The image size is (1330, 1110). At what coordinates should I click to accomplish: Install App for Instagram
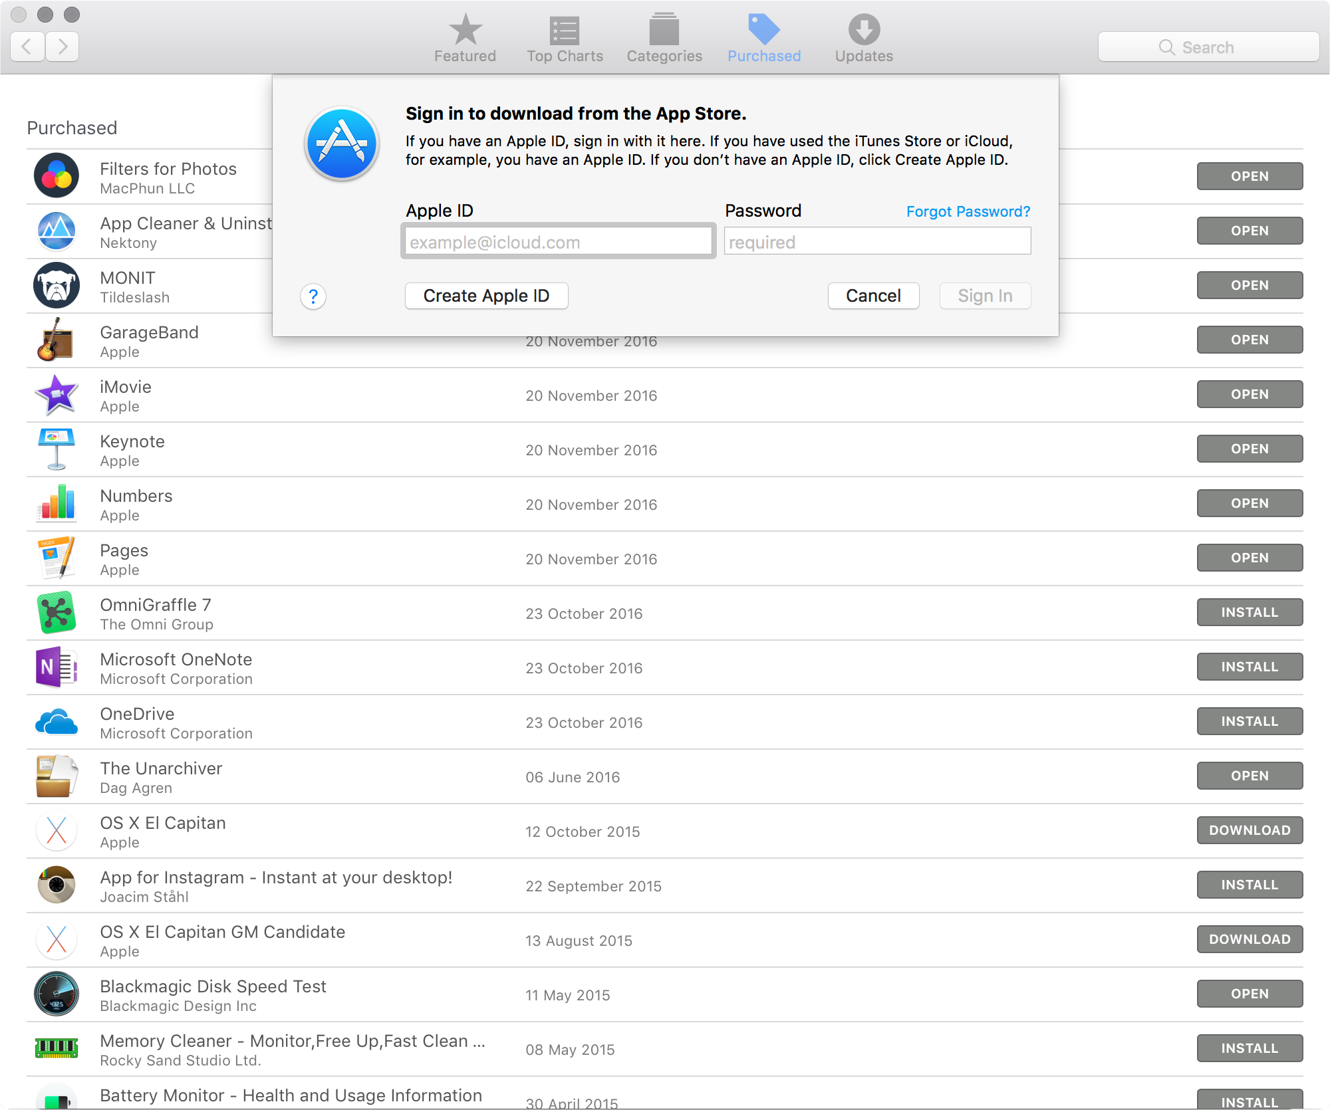(x=1250, y=885)
